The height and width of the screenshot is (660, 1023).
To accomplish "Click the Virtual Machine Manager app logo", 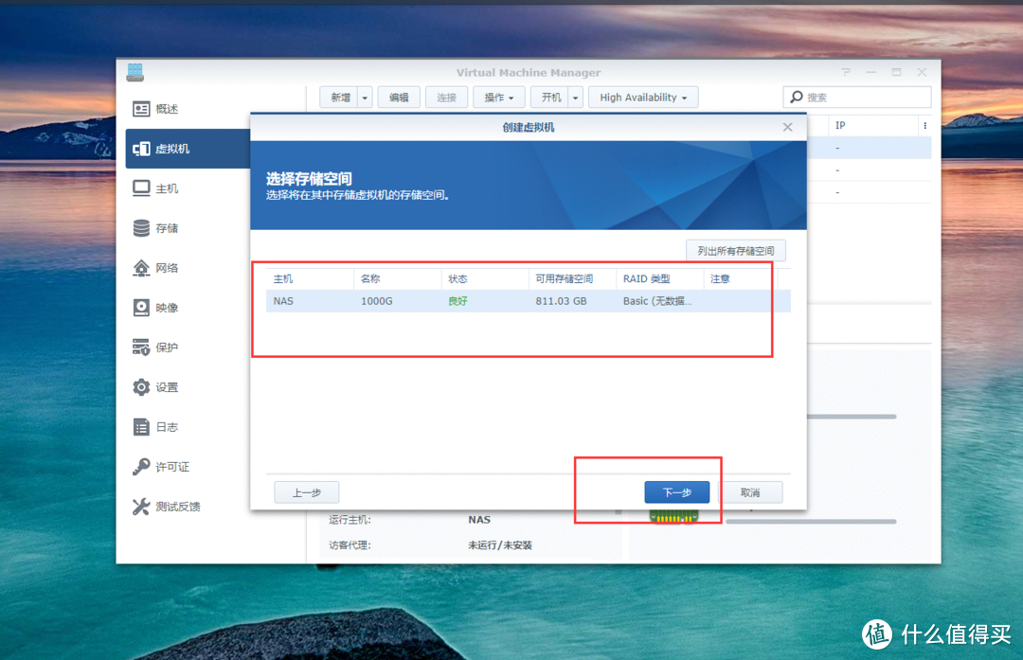I will coord(135,72).
